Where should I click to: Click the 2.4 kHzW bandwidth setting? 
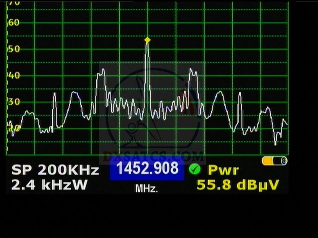(49, 185)
